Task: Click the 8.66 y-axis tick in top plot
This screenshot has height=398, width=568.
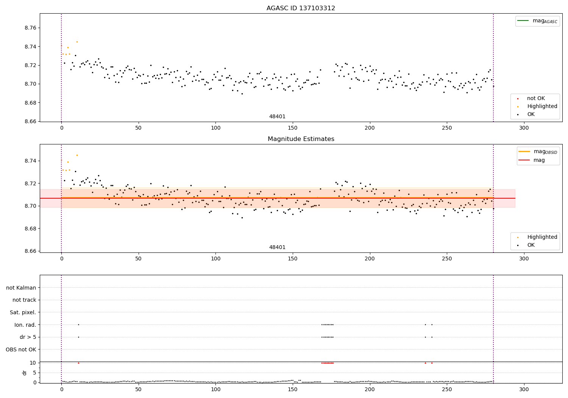Action: tap(30, 122)
